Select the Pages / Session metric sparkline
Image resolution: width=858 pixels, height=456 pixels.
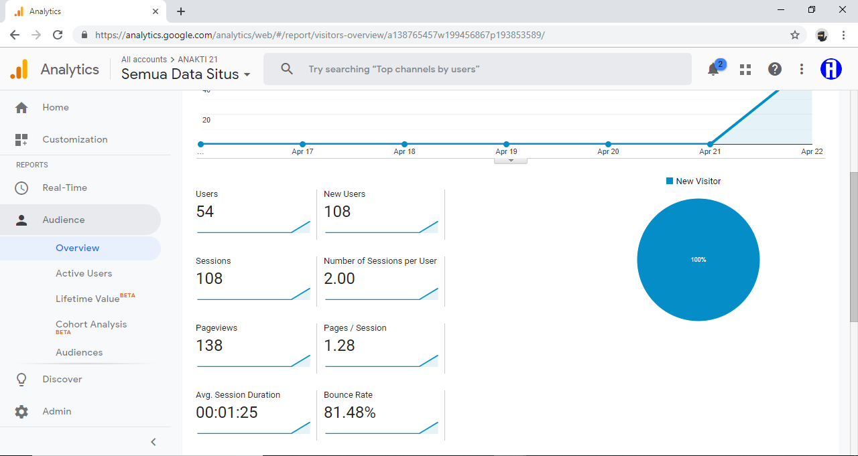coord(381,361)
